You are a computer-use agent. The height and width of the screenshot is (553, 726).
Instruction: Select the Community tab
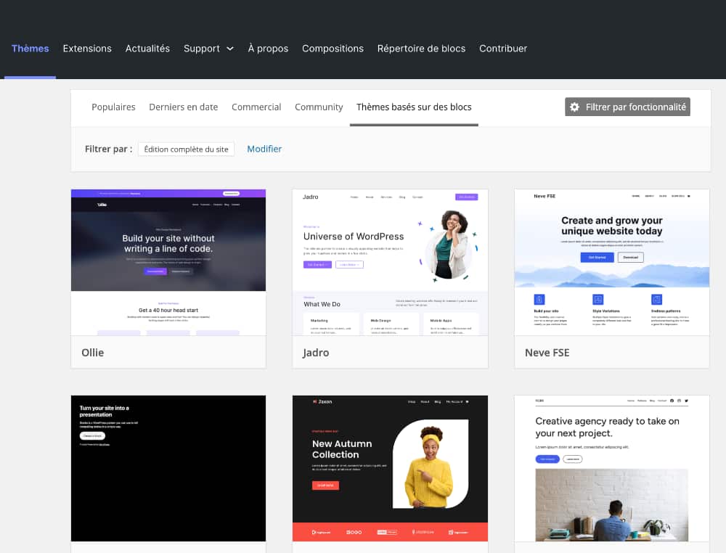pyautogui.click(x=319, y=107)
